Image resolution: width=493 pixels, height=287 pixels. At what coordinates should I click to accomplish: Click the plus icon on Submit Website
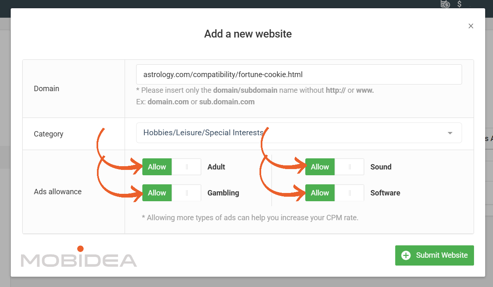click(406, 255)
